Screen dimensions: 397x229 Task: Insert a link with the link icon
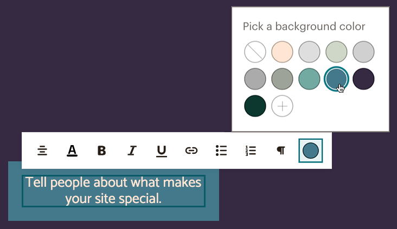191,151
